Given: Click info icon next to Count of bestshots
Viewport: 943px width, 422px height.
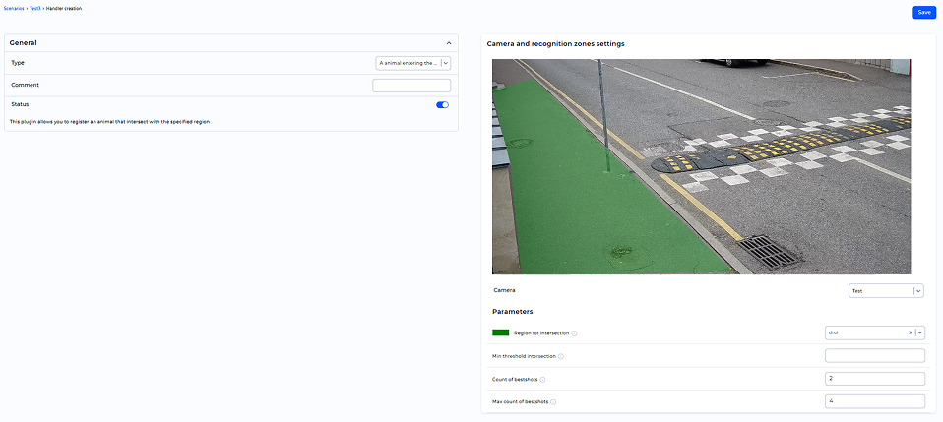Looking at the screenshot, I should pos(542,379).
